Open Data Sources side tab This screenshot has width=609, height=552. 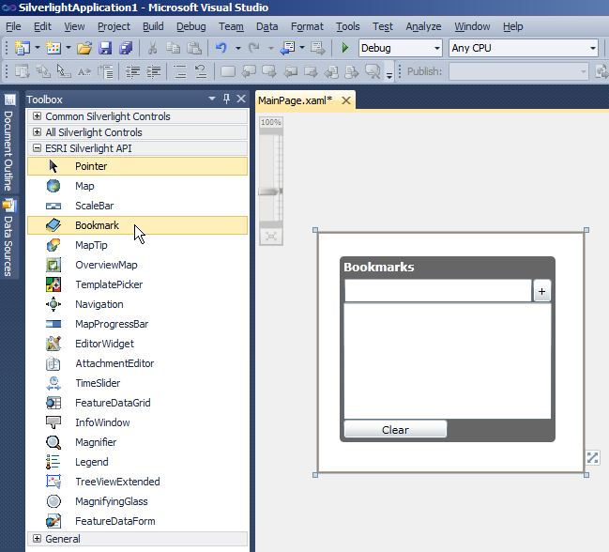(8, 238)
